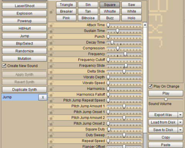The width and height of the screenshot is (185, 148).
Task: Toggle the lock beside Pitch Jump Amount 2
Action: click(x=52, y=118)
